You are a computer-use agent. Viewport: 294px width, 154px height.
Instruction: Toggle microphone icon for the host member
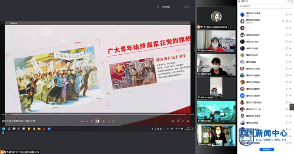[286, 21]
